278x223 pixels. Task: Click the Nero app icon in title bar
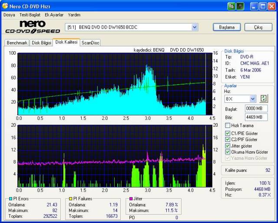tap(5, 6)
